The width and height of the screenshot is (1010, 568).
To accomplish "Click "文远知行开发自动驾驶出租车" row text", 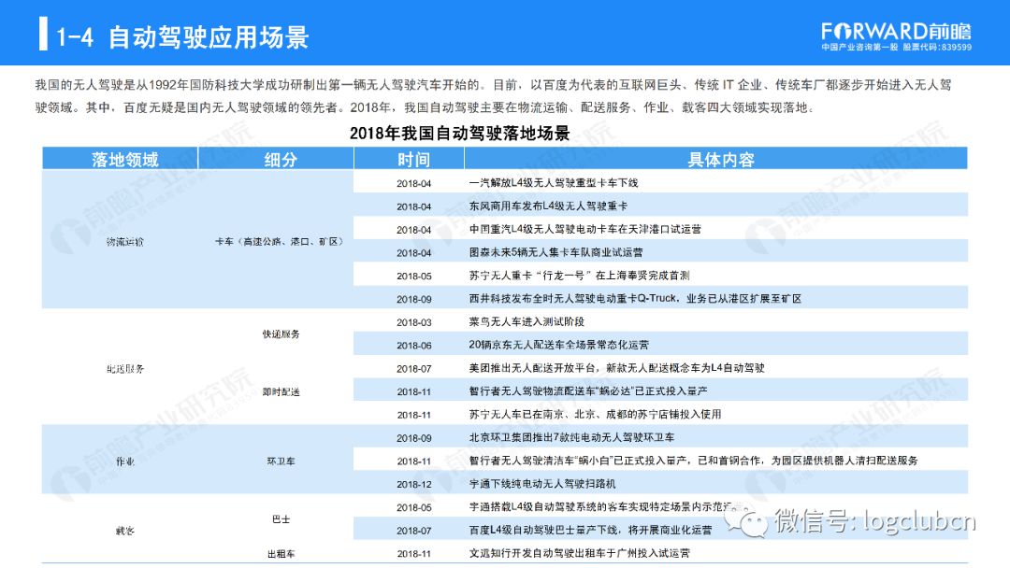I will pyautogui.click(x=579, y=553).
